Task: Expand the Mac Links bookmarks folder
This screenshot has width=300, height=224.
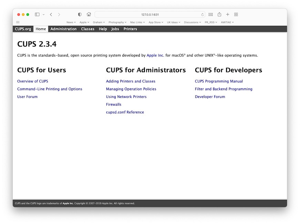Action: [x=137, y=22]
